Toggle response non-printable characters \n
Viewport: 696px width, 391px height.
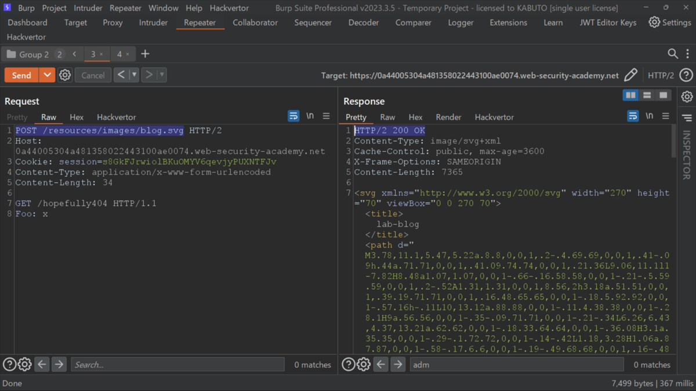pyautogui.click(x=650, y=116)
